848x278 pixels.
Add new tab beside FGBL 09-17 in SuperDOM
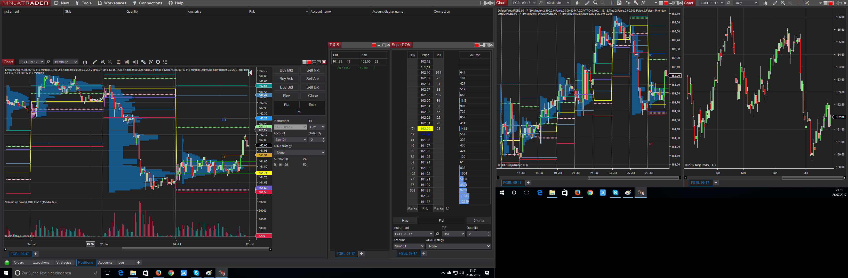(x=424, y=253)
